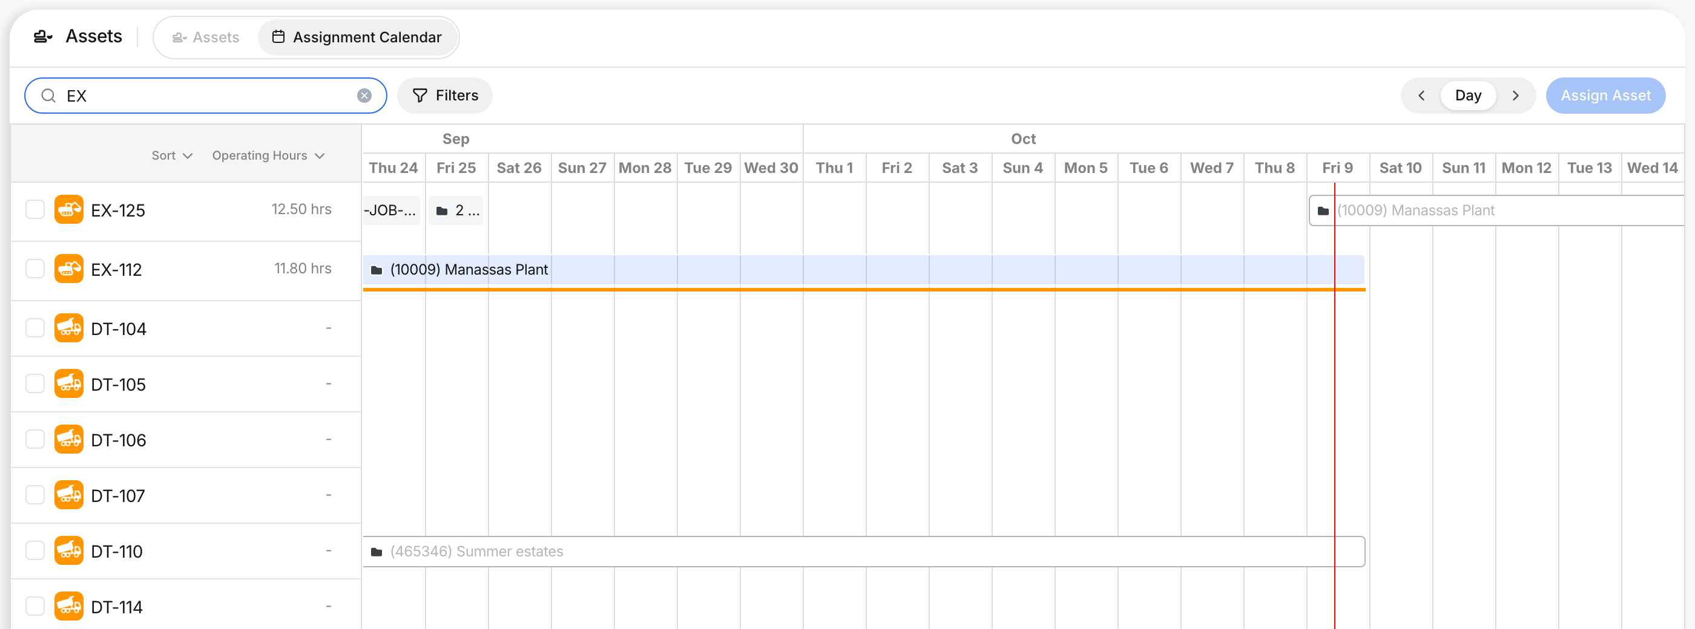The image size is (1695, 629).
Task: Click the EX-112 asset name
Action: pos(116,270)
